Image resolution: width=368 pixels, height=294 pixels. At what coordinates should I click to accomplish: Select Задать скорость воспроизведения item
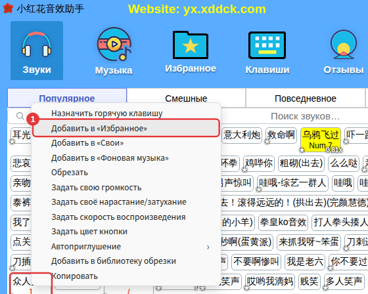126,217
